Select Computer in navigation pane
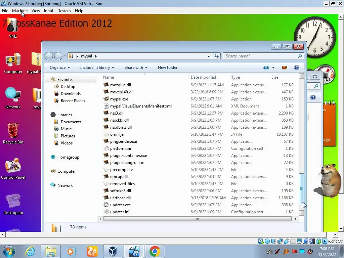Image resolution: width=344 pixels, height=258 pixels. [67, 171]
